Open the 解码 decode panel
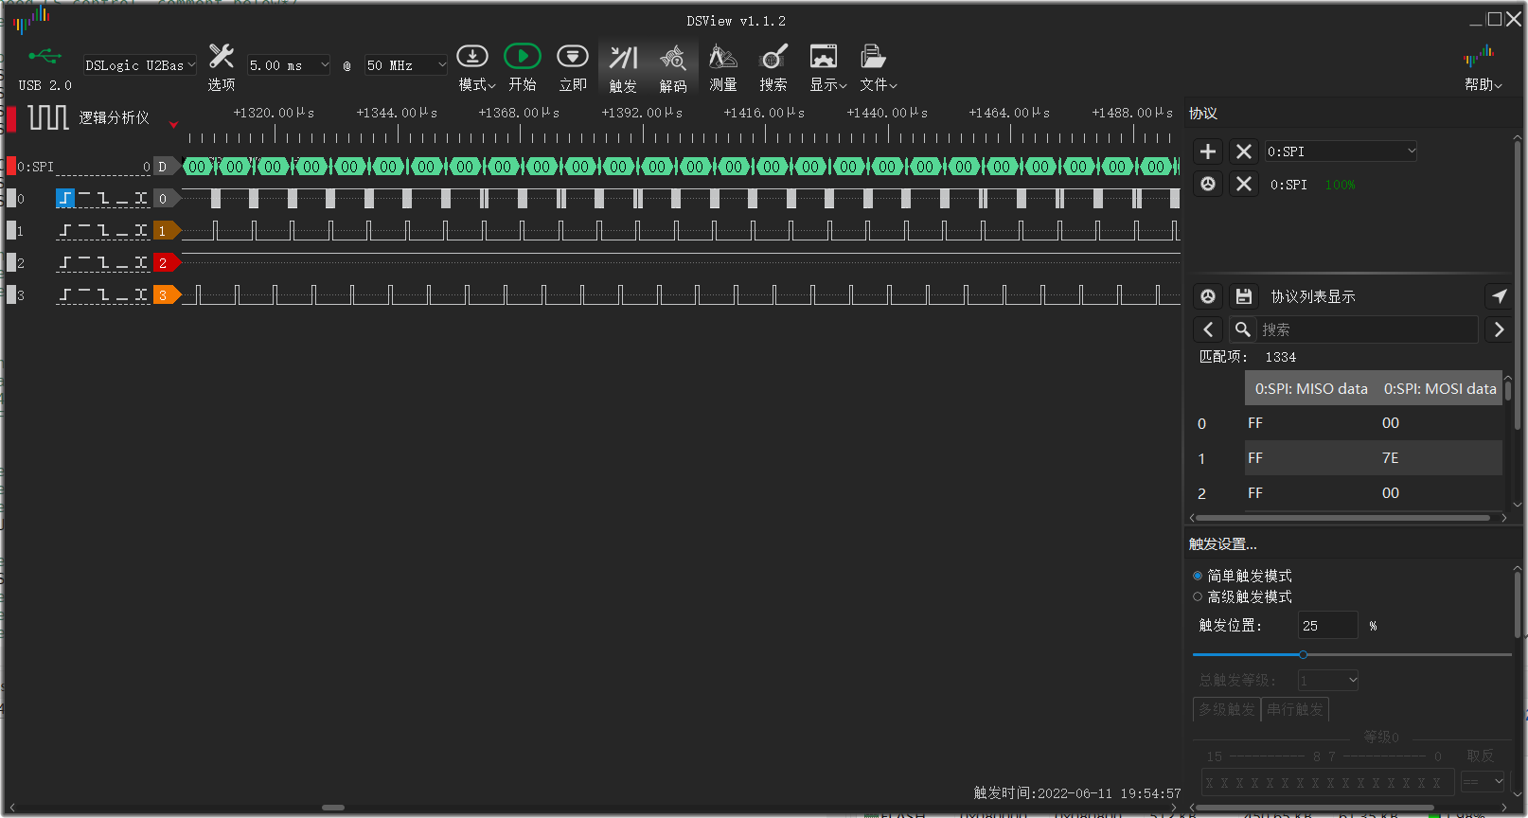Image resolution: width=1528 pixels, height=818 pixels. click(x=673, y=68)
